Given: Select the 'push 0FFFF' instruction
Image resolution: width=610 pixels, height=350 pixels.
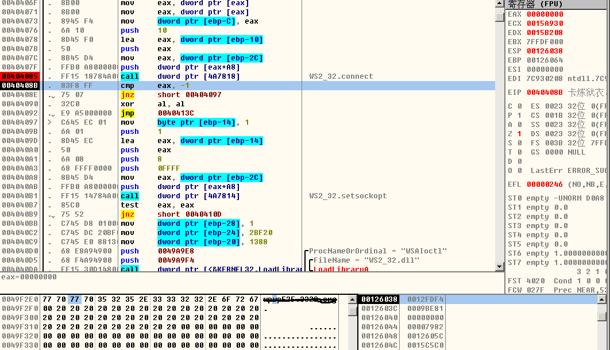Looking at the screenshot, I should click(x=150, y=168).
